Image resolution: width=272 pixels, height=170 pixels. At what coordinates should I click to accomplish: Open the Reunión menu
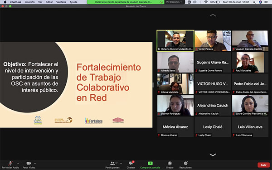point(29,2)
